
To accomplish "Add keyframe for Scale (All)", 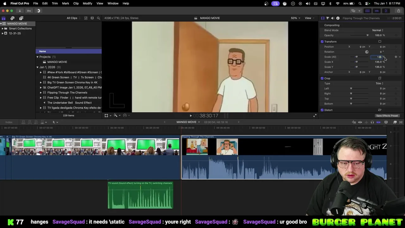I will tap(396, 57).
